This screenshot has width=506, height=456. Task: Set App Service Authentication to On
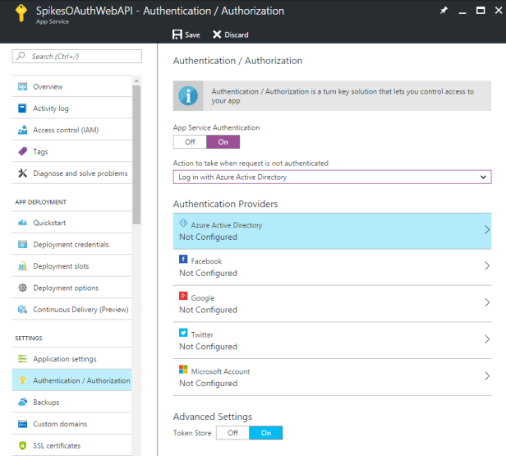coord(223,142)
